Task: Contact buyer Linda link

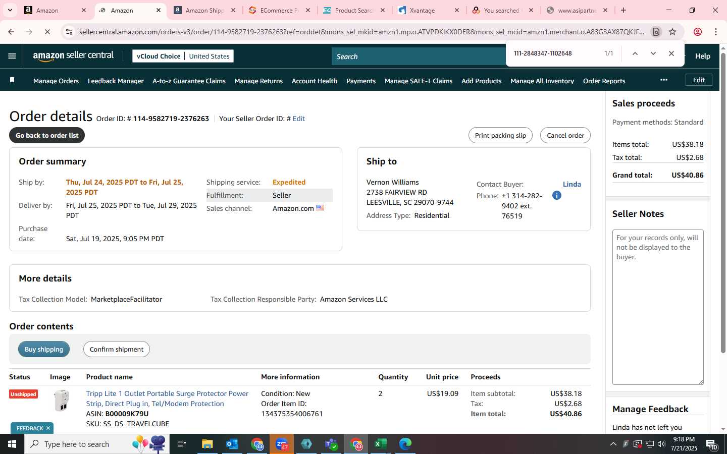Action: [x=572, y=184]
